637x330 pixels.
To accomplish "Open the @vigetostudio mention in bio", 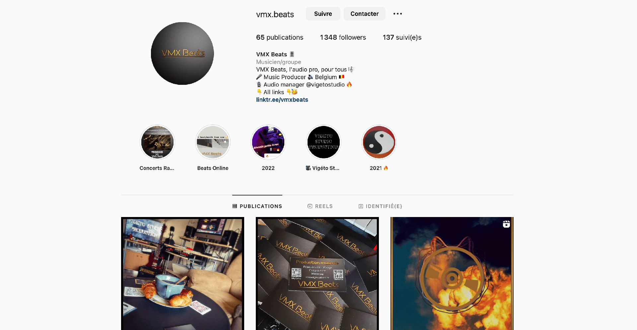I will (x=325, y=84).
